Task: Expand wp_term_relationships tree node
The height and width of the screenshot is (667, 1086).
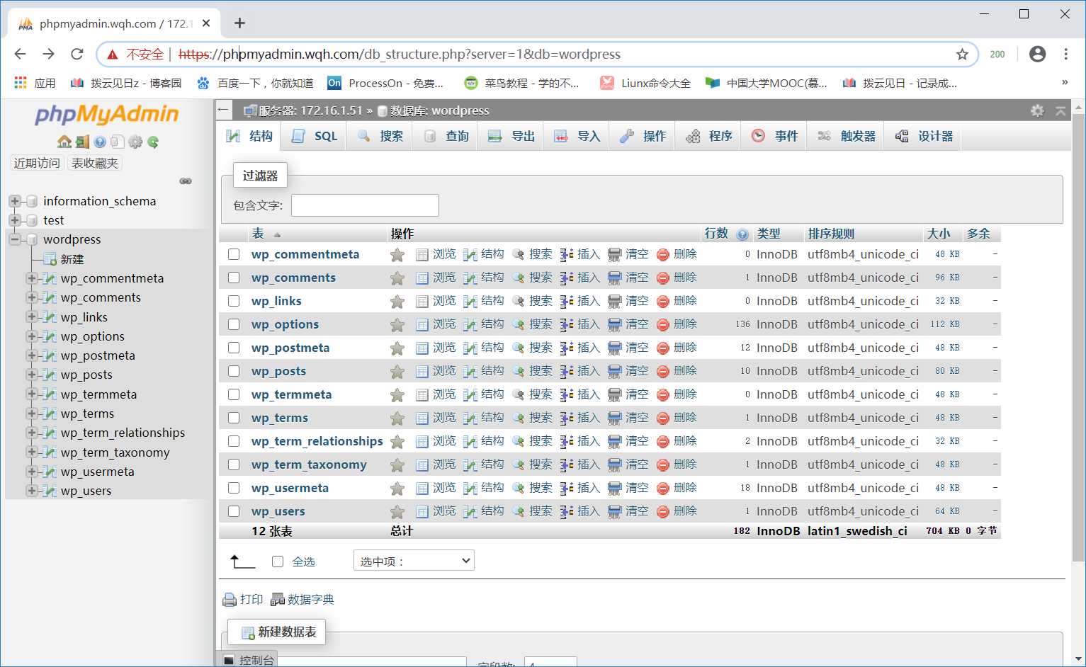Action: [x=31, y=433]
